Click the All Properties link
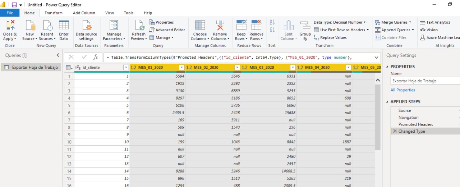The width and height of the screenshot is (460, 187). point(403,90)
